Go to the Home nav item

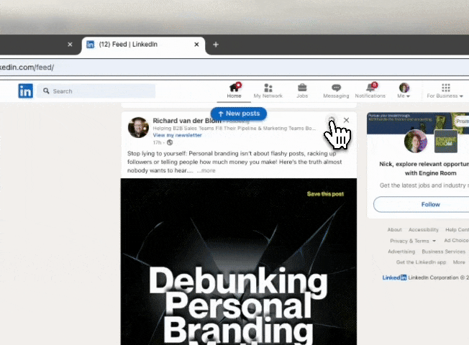234,91
